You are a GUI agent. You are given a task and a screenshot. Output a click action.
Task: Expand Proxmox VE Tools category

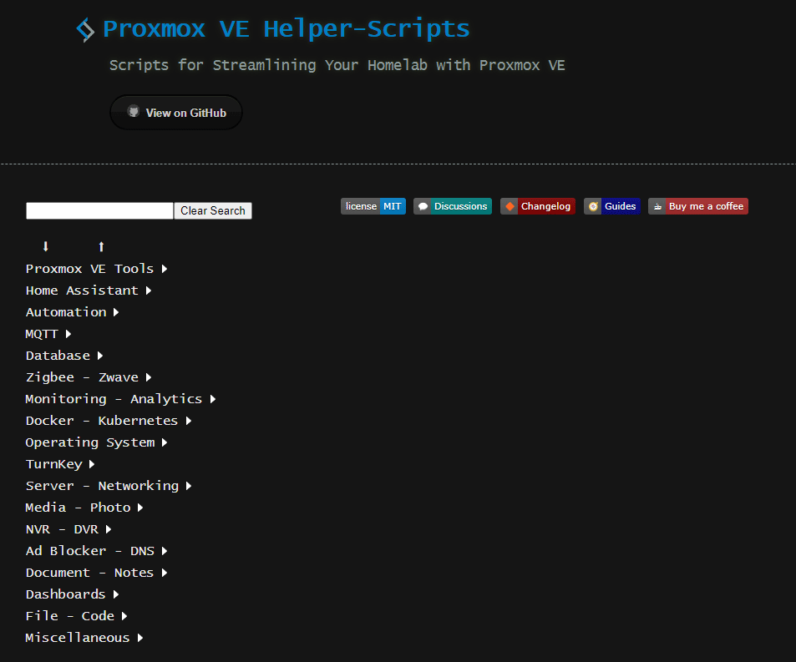point(96,269)
